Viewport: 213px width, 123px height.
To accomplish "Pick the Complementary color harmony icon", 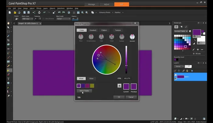I will [91, 37].
